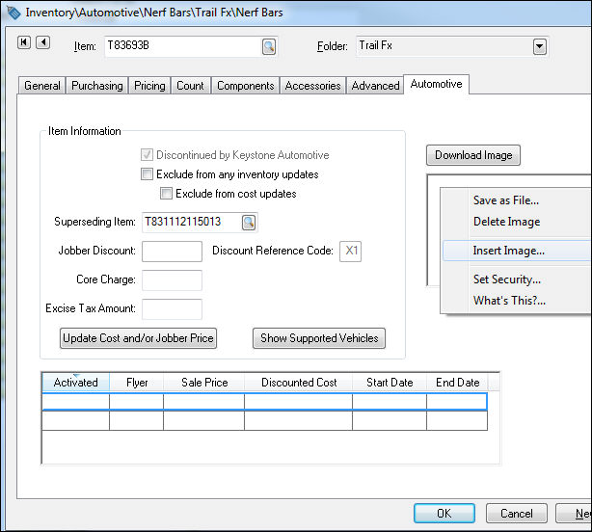Switch to the Pricing tab

(x=149, y=86)
